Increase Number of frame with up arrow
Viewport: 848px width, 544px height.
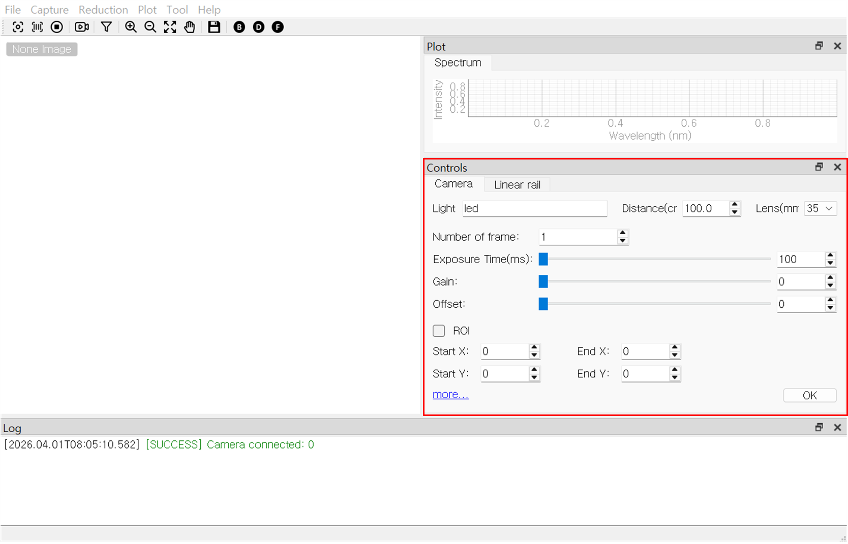623,233
